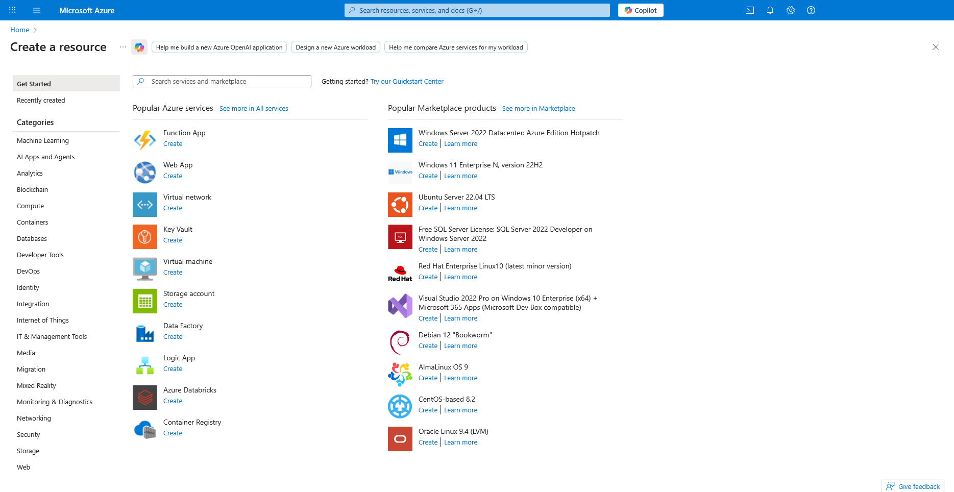Click the Copilot button
The width and height of the screenshot is (954, 492).
(641, 10)
